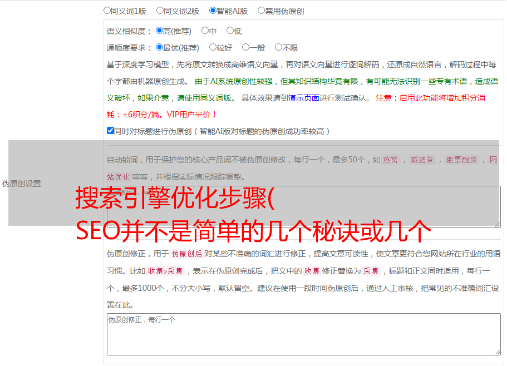
Task: Select the 同义词2版 radio option
Action: tap(160, 11)
